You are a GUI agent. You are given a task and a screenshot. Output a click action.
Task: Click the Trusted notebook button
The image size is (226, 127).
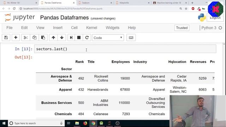[182, 28]
